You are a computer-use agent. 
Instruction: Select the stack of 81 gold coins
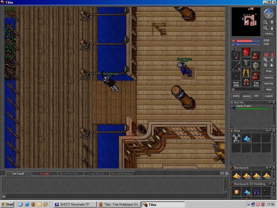coord(236,175)
